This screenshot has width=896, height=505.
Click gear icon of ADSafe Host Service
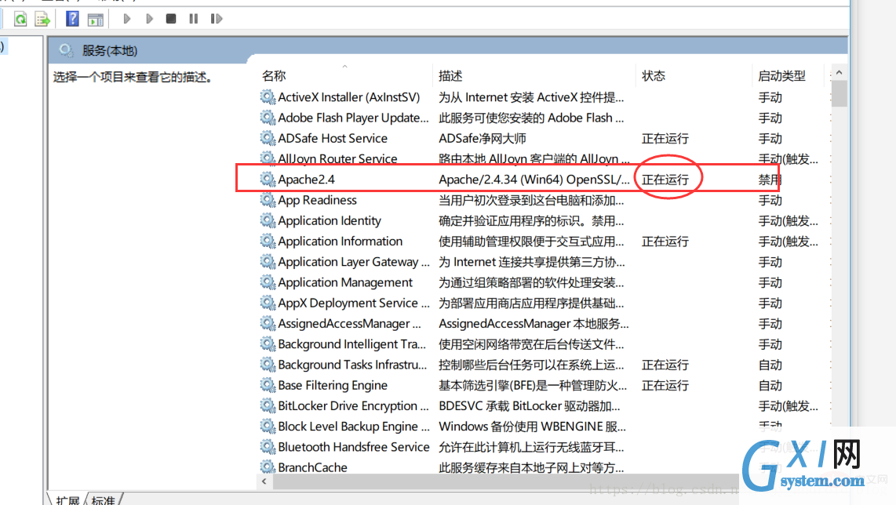268,138
